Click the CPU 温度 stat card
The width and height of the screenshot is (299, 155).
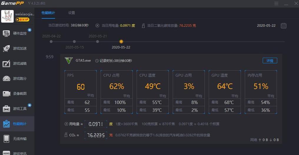(153, 92)
